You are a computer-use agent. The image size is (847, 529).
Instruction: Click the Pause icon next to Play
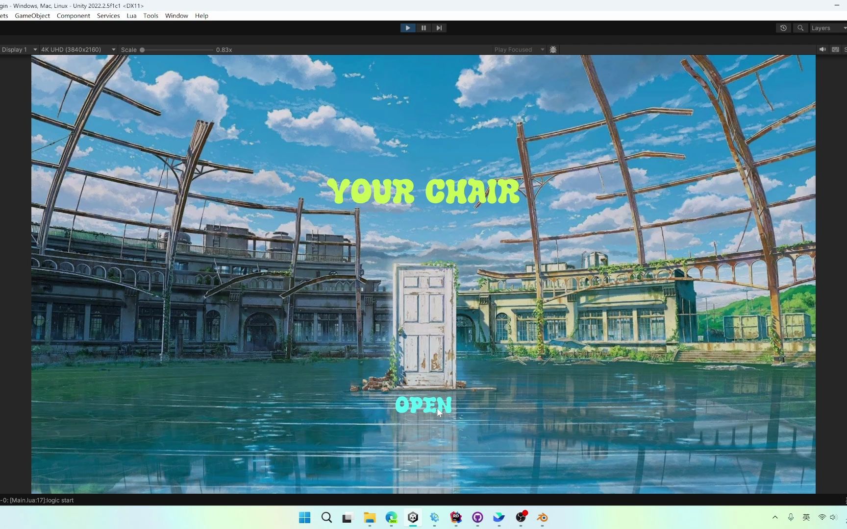[x=423, y=28]
